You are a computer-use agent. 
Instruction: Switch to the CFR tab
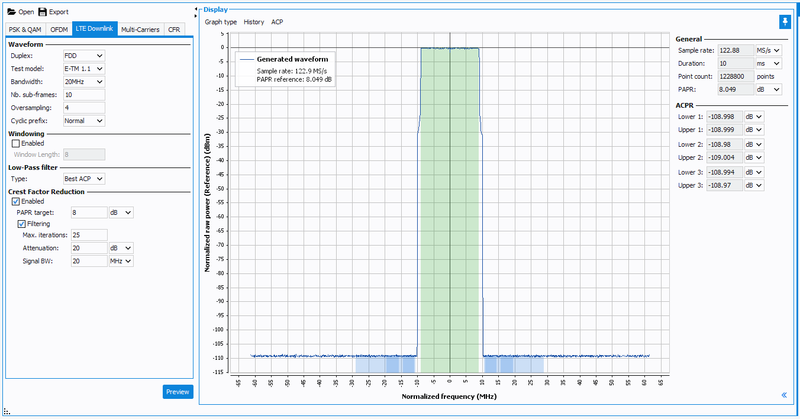[x=174, y=30]
